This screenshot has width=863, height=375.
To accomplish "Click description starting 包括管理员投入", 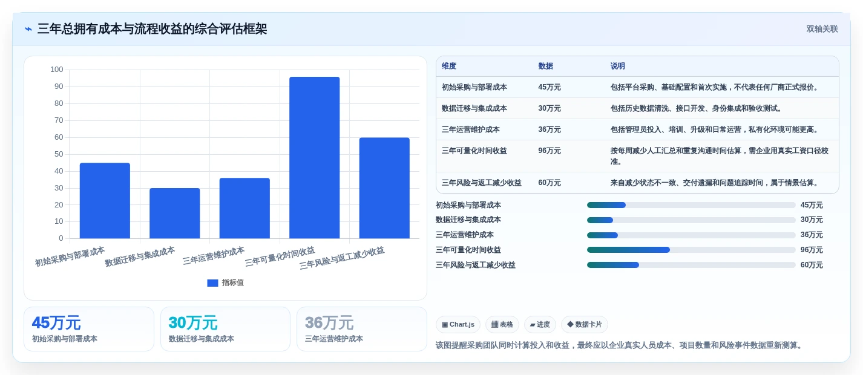I will 716,129.
